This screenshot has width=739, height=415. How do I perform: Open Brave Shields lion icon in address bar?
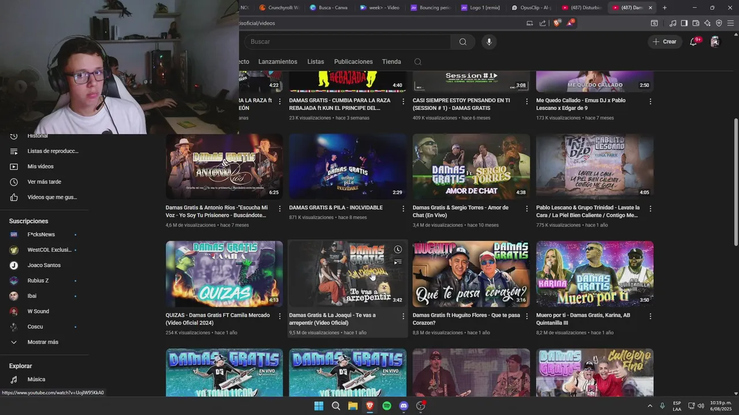point(557,23)
